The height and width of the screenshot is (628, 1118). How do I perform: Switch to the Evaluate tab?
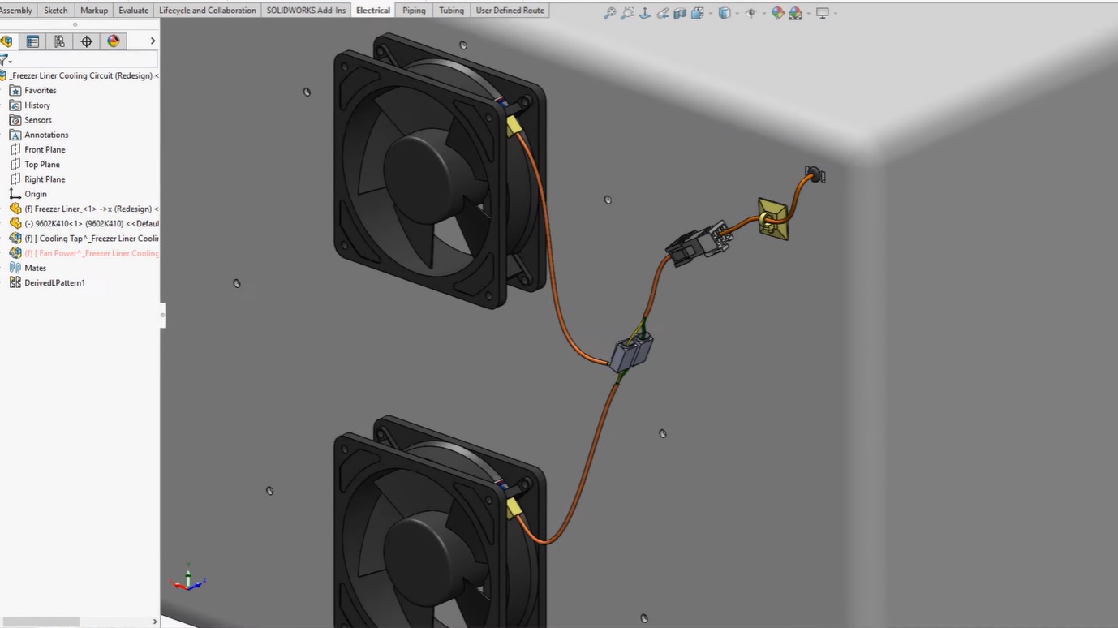tap(133, 11)
